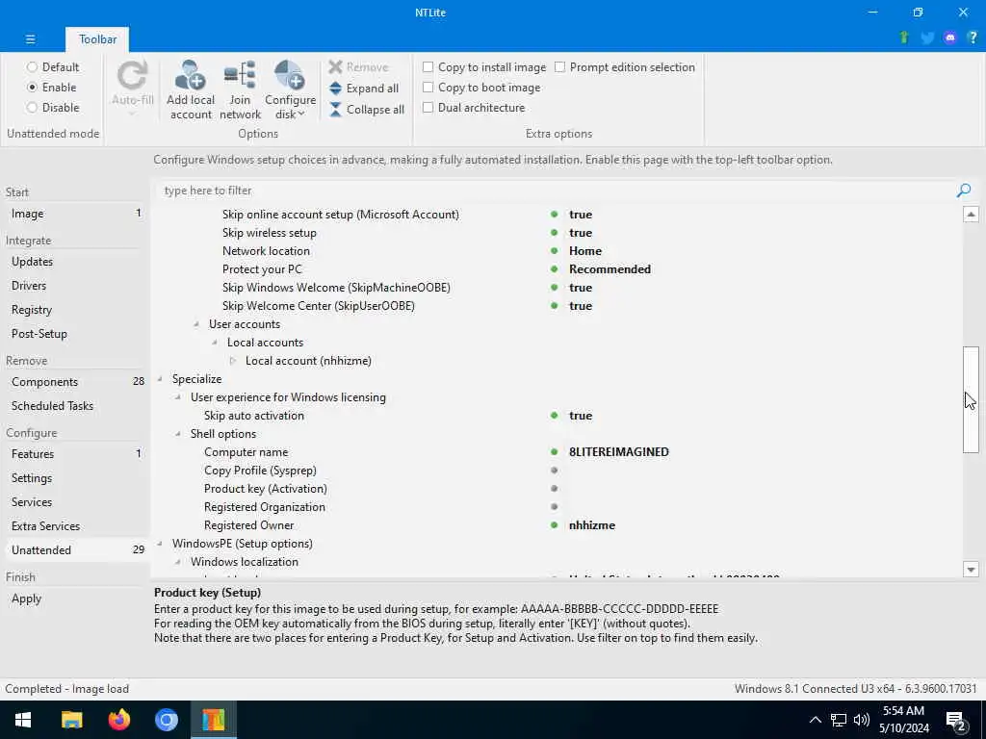Click the vertical scrollbar thumb
Screen dimensions: 986x739
coord(971,399)
